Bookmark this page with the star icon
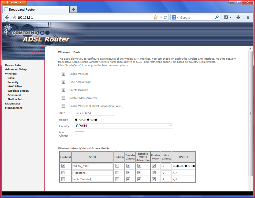This screenshot has height=198, width=255. pyautogui.click(x=156, y=17)
